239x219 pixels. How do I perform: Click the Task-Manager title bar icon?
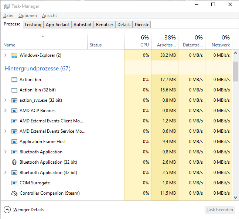coord(6,6)
